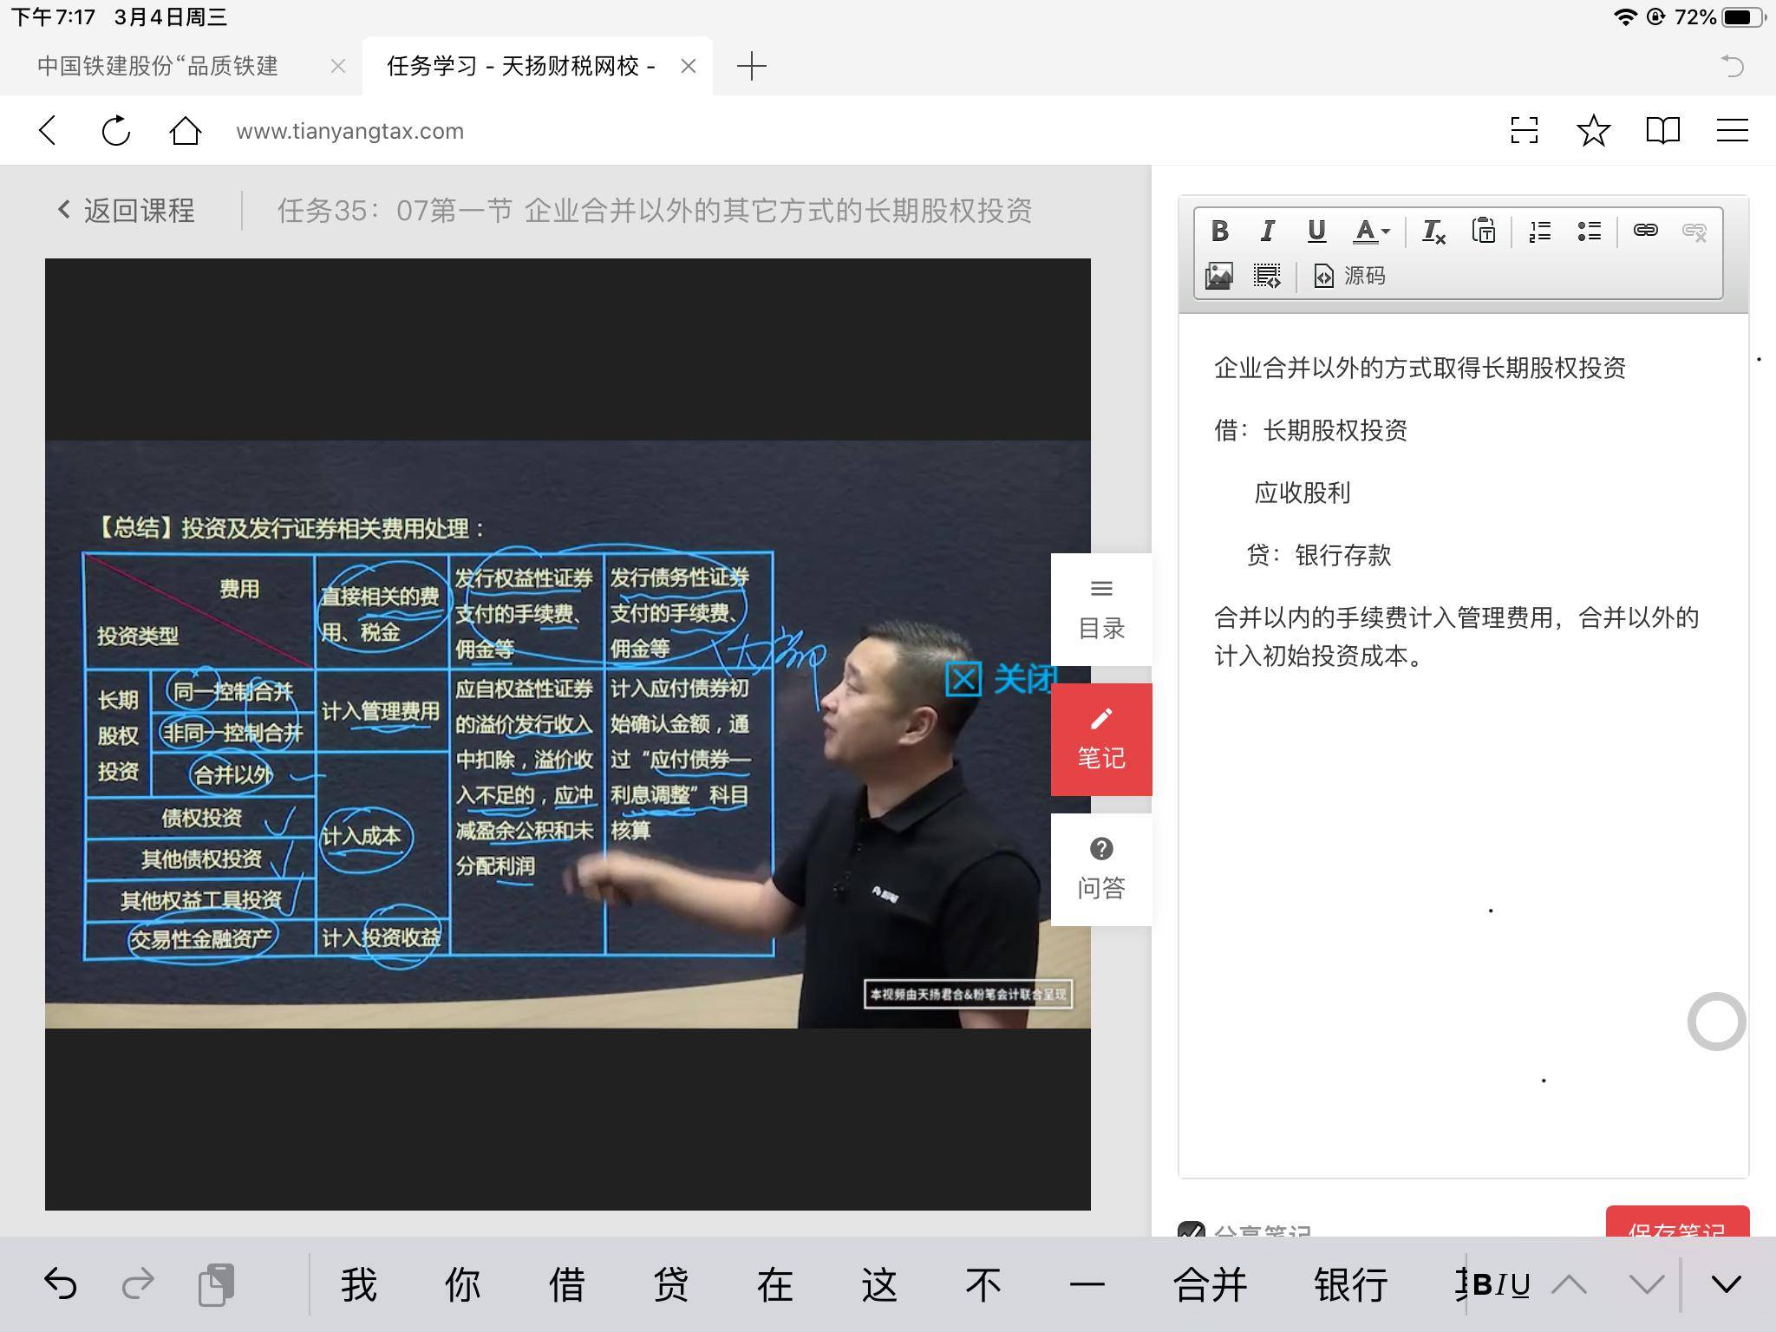
Task: Insert a numbered list in note
Action: click(x=1540, y=231)
